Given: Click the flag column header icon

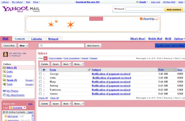Looking at the screenshot, I should [x=44, y=70].
